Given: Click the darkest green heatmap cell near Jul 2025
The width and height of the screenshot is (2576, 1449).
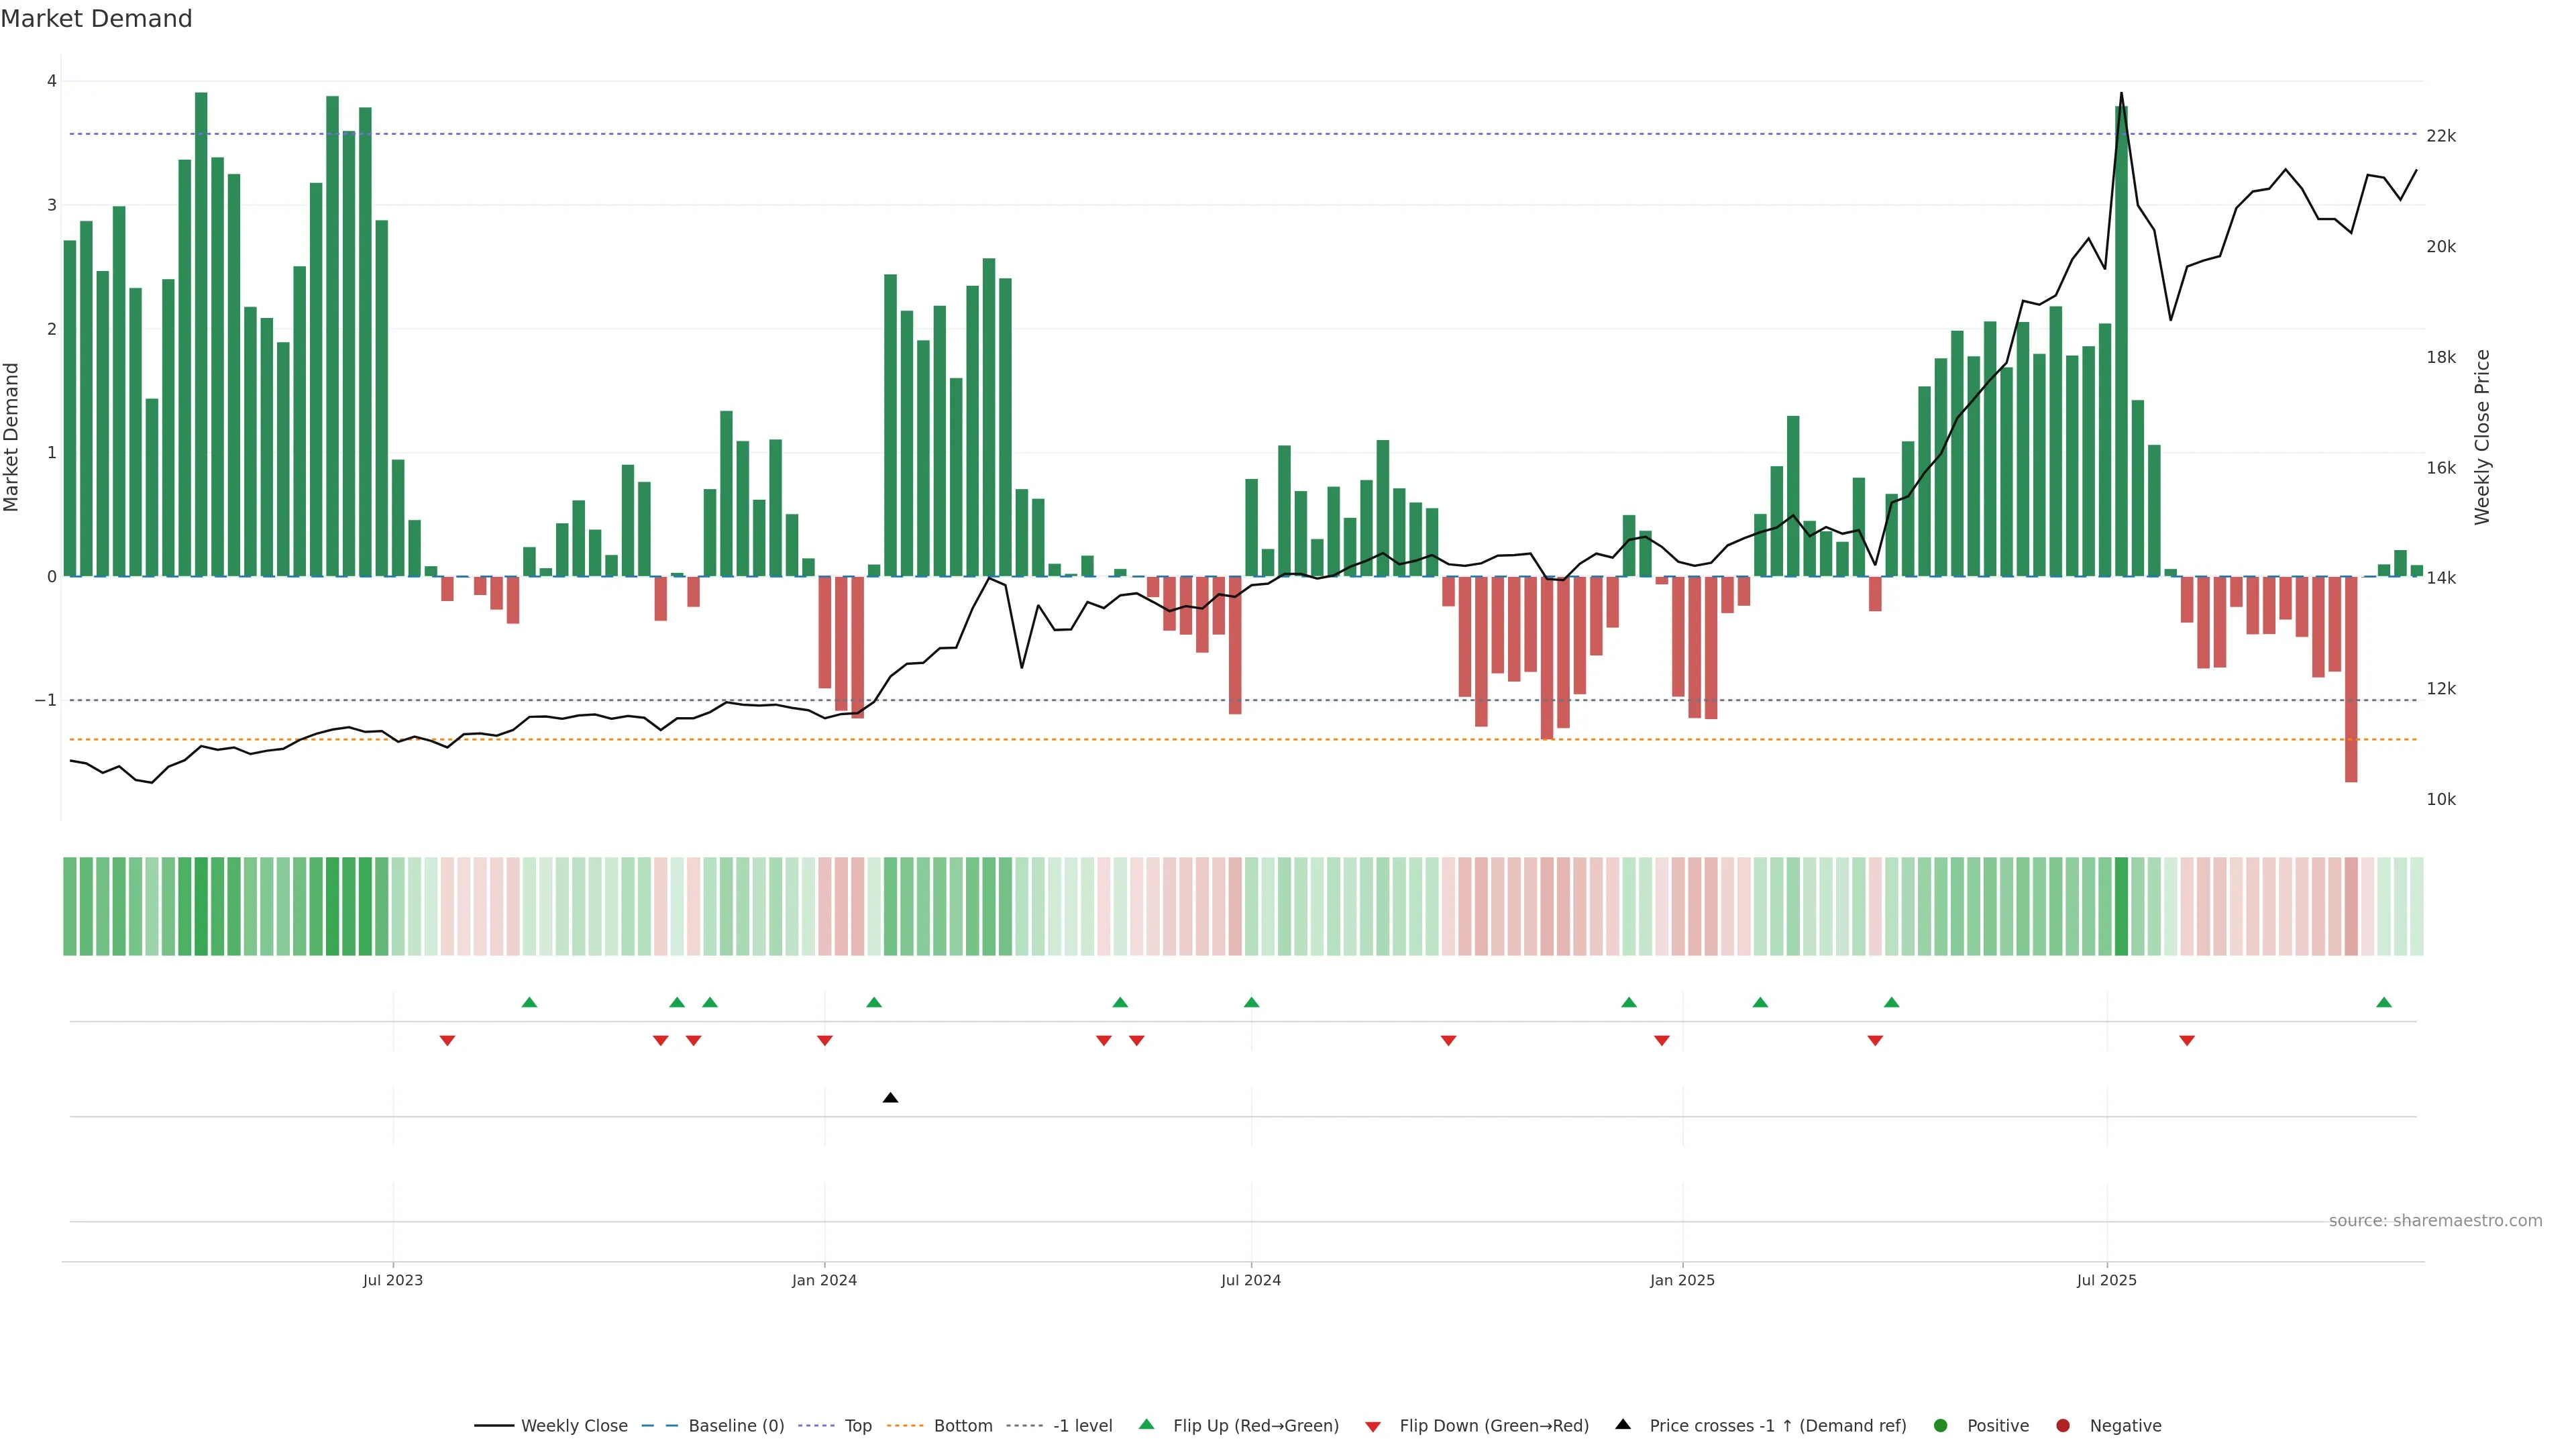Looking at the screenshot, I should 2121,906.
